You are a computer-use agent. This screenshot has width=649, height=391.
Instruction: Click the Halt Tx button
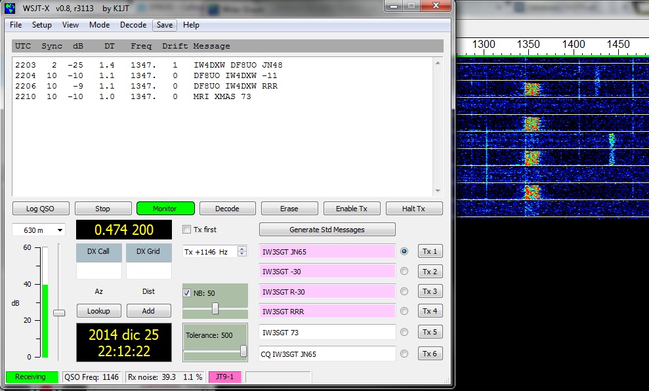tap(414, 209)
